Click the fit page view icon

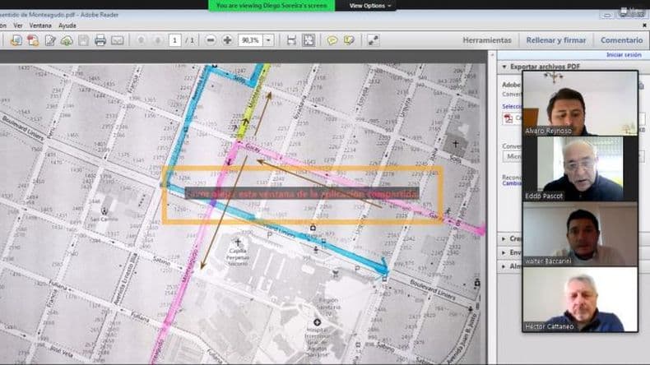(x=309, y=40)
